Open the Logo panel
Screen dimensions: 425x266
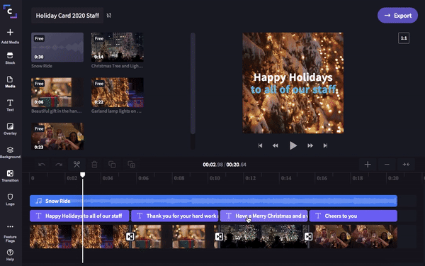[x=10, y=199]
